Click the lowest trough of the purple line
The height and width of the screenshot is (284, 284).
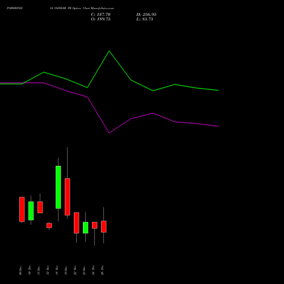coord(109,133)
